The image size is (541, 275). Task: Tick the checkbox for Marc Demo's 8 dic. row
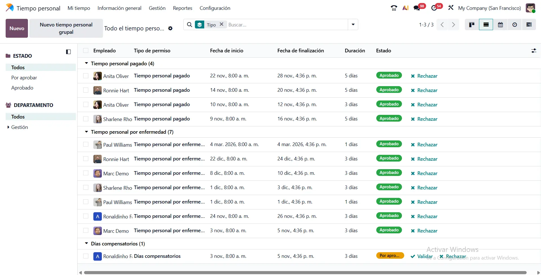pyautogui.click(x=86, y=173)
